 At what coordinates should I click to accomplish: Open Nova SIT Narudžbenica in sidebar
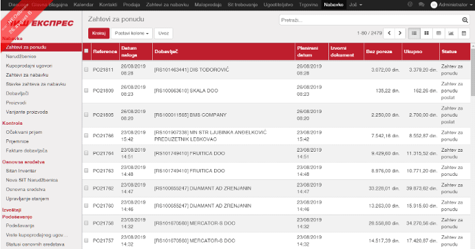pyautogui.click(x=32, y=180)
